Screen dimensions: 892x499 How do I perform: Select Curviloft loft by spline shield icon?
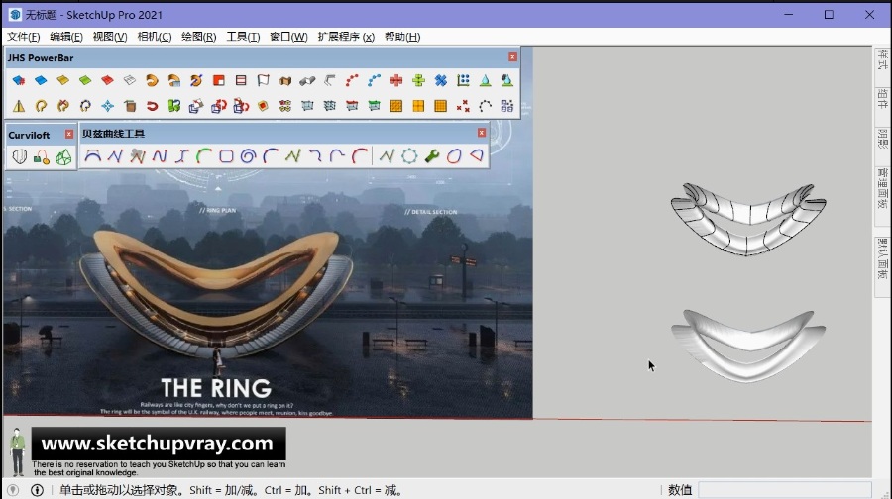(20, 156)
